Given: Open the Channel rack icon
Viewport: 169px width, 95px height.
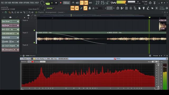Looking at the screenshot, I should 126,8.
